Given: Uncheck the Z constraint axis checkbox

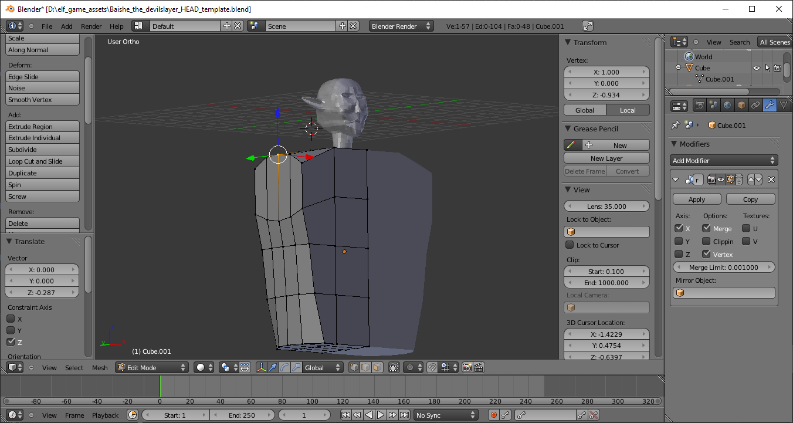Looking at the screenshot, I should point(11,342).
